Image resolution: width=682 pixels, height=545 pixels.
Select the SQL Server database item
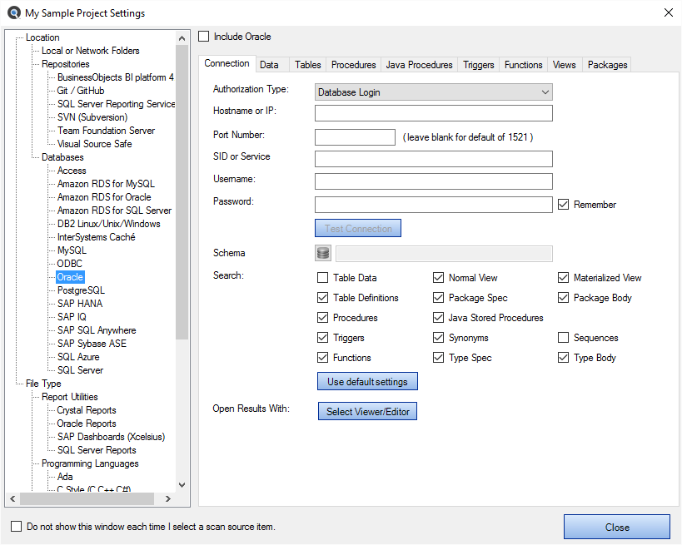click(80, 370)
